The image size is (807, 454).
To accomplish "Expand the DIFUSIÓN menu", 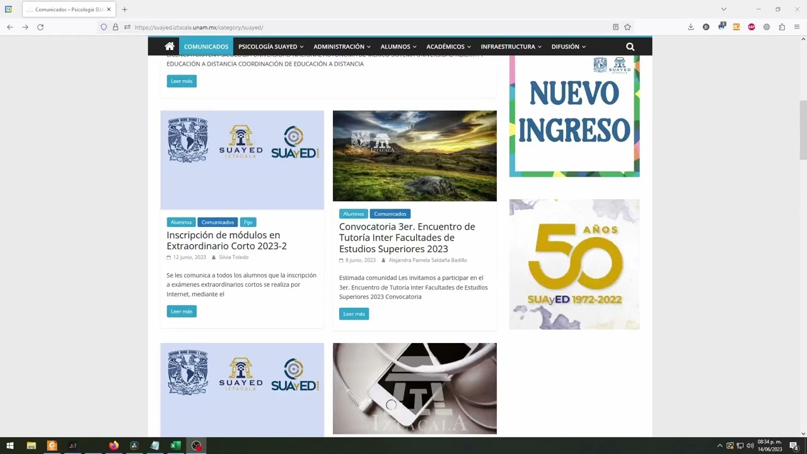I will (x=569, y=47).
